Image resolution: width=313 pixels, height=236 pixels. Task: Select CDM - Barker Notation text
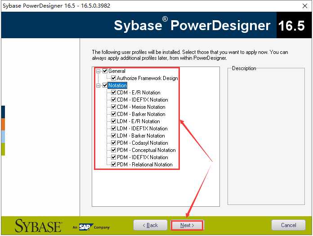[141, 114]
